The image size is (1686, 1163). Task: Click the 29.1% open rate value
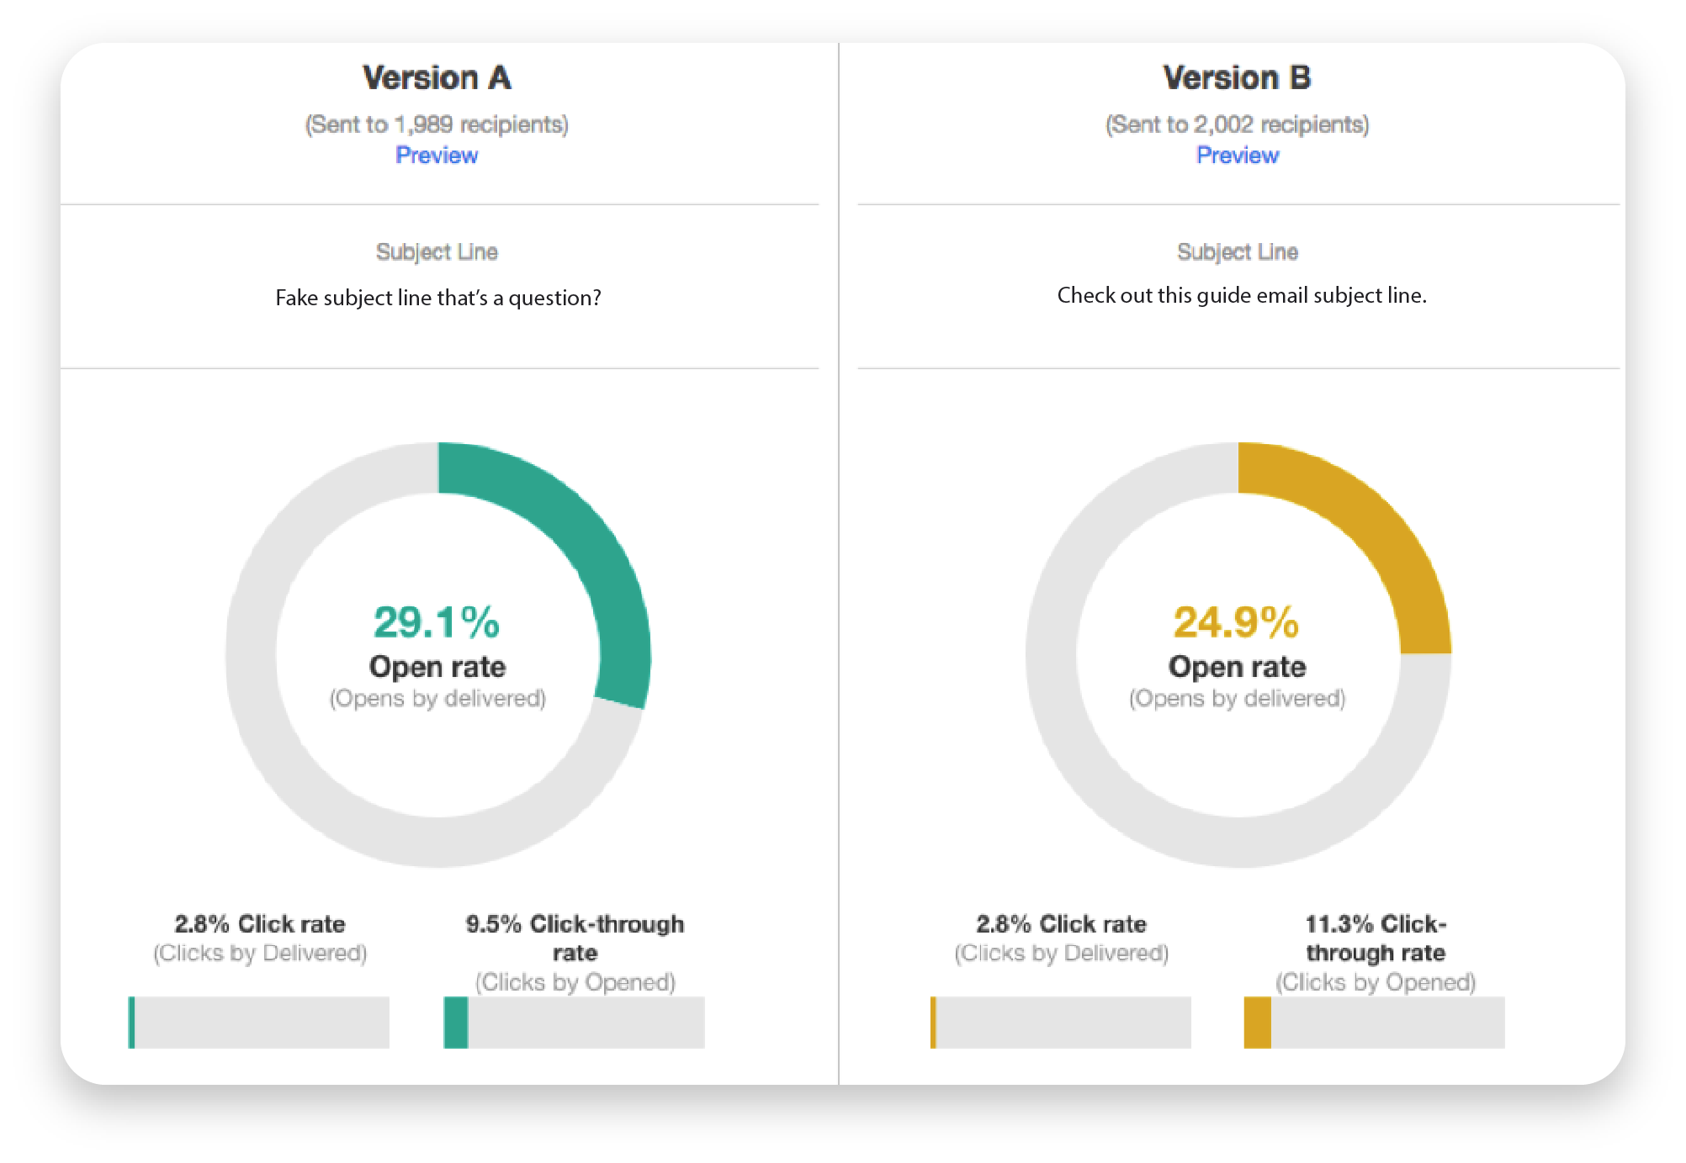click(x=437, y=623)
